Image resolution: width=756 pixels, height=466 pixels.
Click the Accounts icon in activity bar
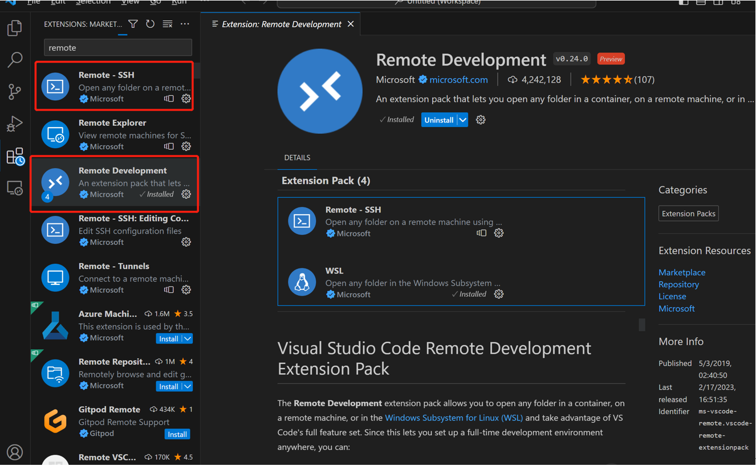[15, 452]
